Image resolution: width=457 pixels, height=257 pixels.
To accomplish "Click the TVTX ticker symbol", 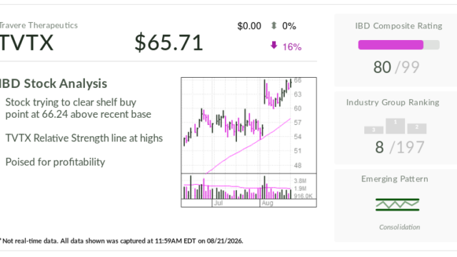I will pyautogui.click(x=27, y=43).
